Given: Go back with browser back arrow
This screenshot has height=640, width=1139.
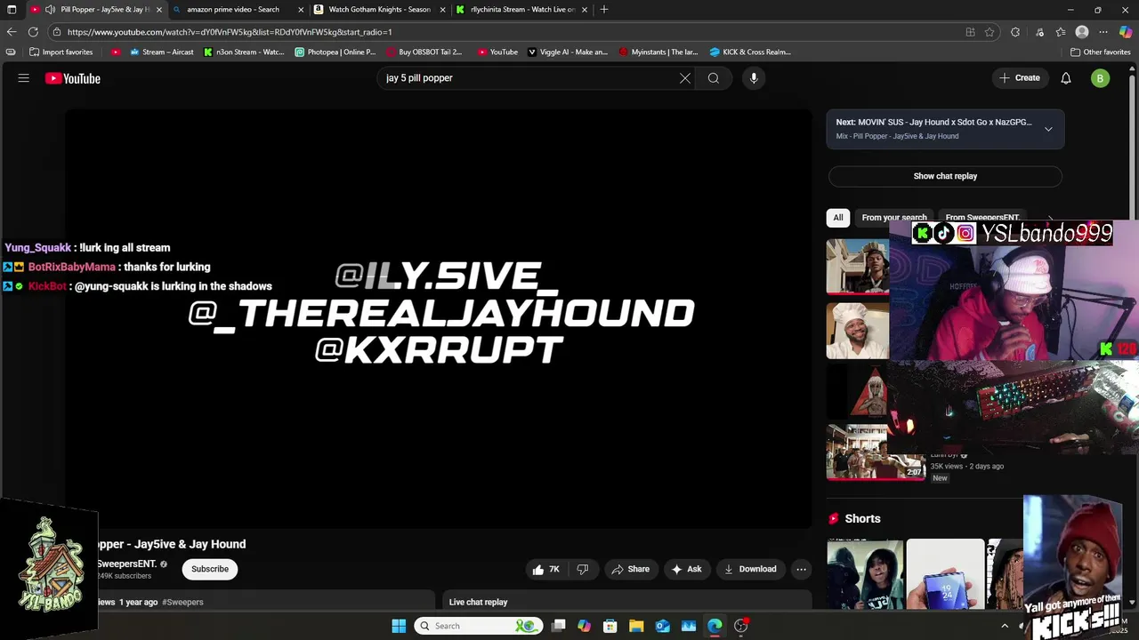Looking at the screenshot, I should (x=12, y=32).
